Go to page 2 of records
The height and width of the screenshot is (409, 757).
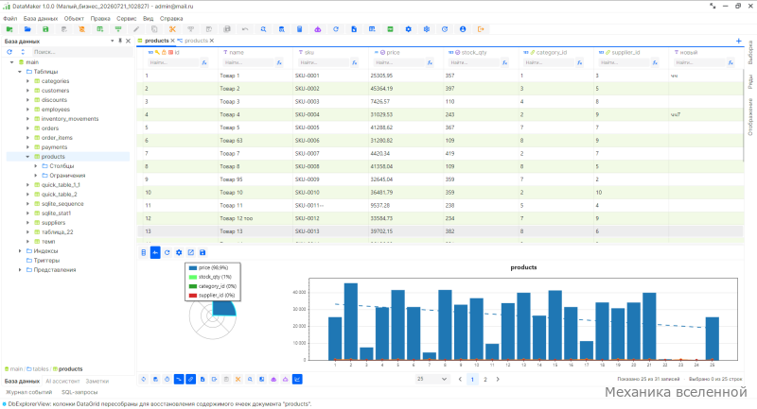coord(485,379)
